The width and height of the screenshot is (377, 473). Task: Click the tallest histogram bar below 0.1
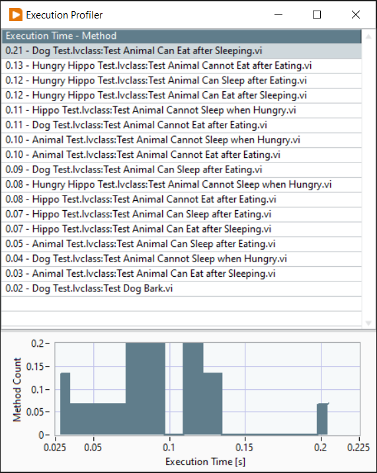pyautogui.click(x=146, y=388)
